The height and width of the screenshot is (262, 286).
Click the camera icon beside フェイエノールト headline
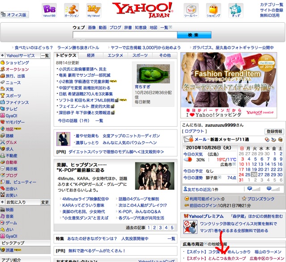point(113,106)
